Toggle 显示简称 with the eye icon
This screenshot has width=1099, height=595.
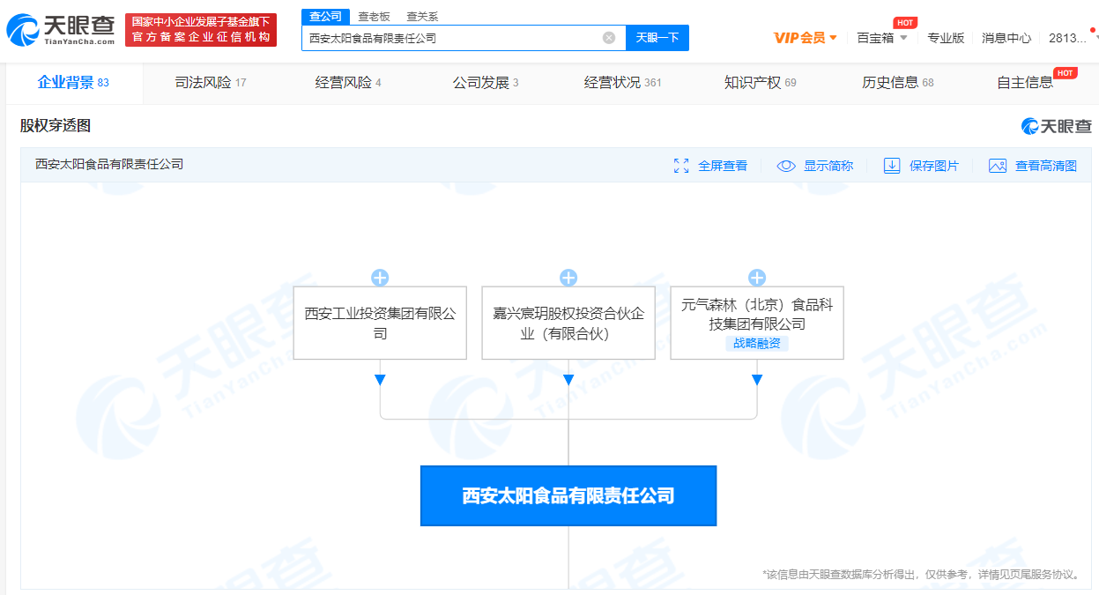coord(785,165)
